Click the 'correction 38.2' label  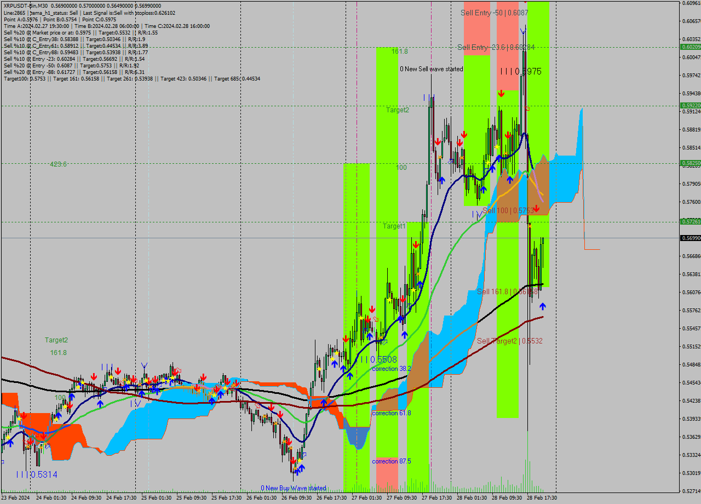point(391,369)
